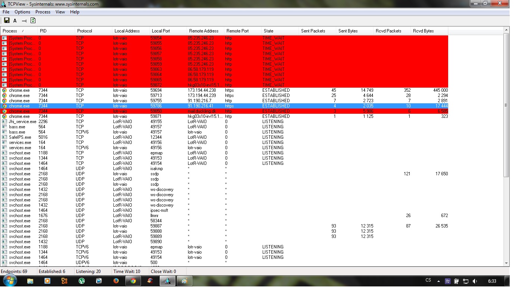
Task: Switch to Chrome in the taskbar
Action: pyautogui.click(x=133, y=281)
